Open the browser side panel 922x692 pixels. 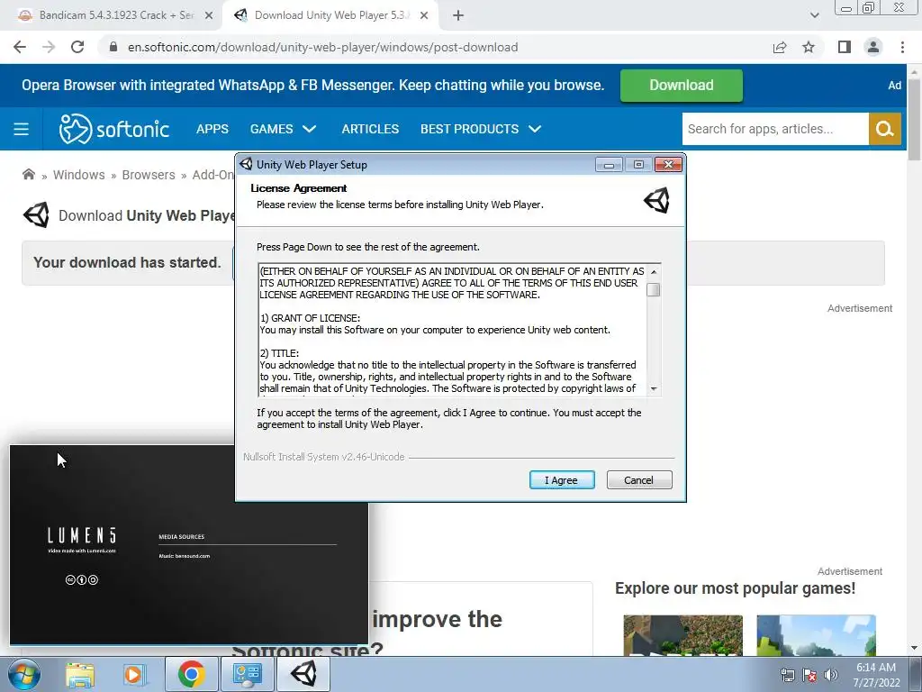coord(845,47)
